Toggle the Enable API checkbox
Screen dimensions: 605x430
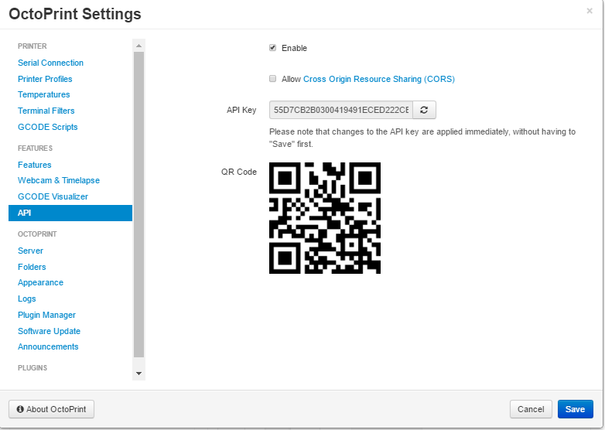273,48
